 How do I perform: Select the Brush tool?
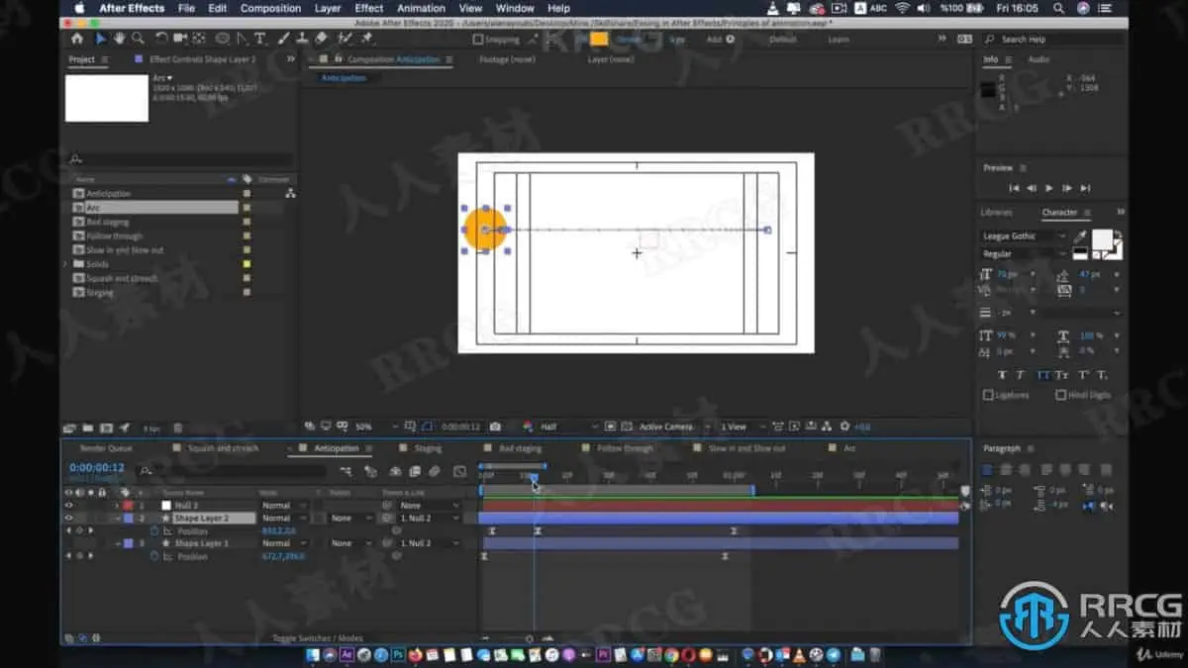285,39
